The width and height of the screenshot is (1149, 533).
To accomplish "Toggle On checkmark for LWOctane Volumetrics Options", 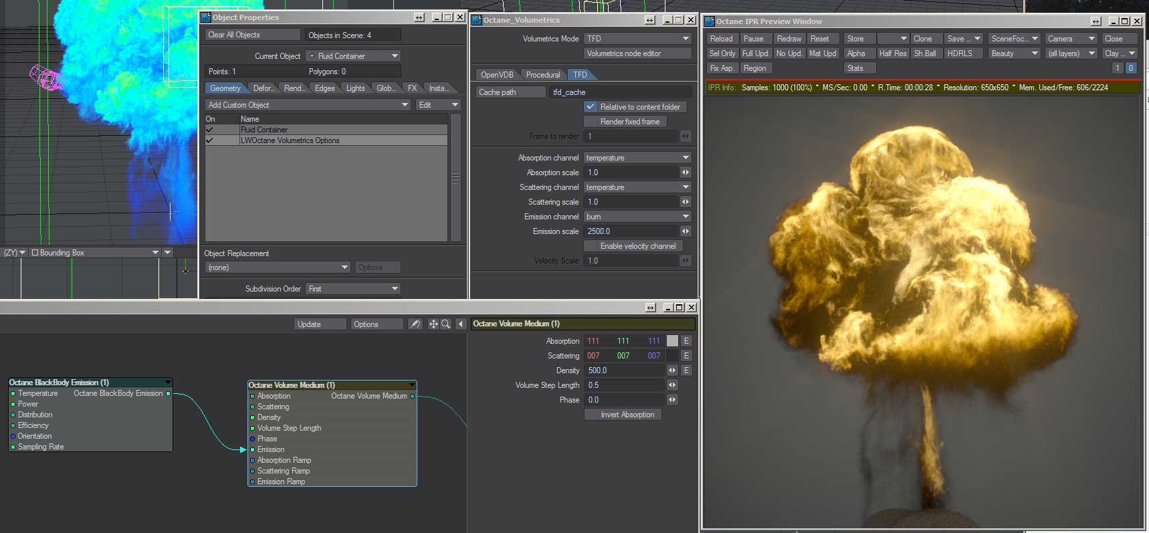I will click(210, 140).
